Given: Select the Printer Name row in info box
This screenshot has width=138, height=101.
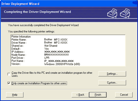Looking at the screenshot, I should pos(39,40).
